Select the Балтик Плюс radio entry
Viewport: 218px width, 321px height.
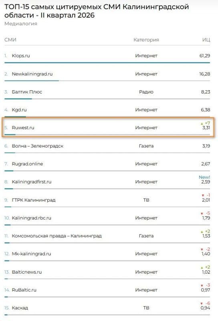coord(27,92)
